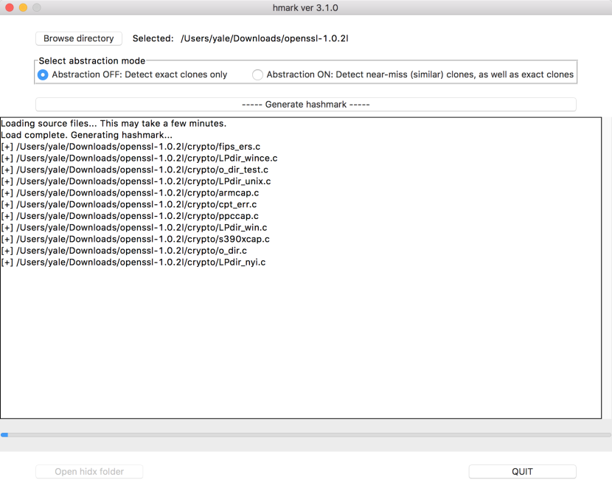Select the s390xcap.c entry in the output
612x491 pixels.
click(x=133, y=239)
